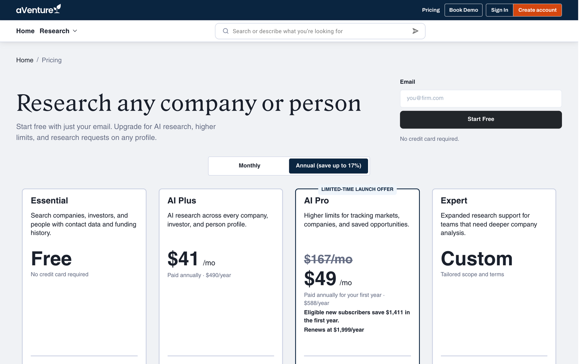Click the $49 /mo price

pyautogui.click(x=328, y=279)
